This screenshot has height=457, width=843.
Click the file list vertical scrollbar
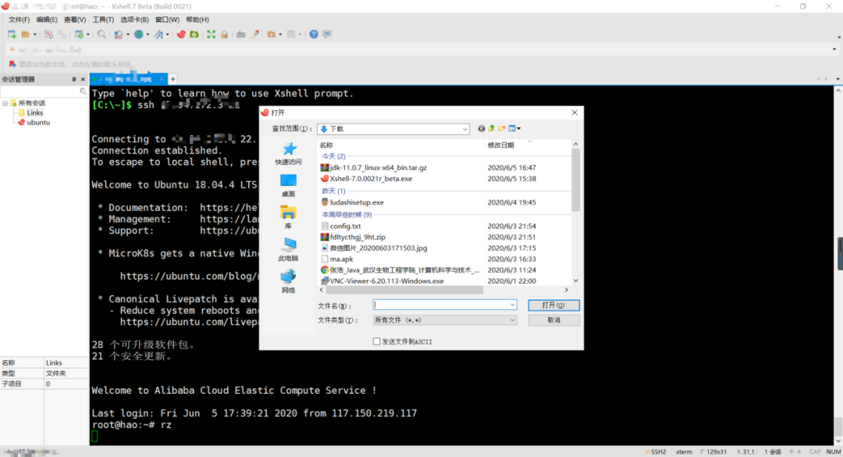[576, 180]
